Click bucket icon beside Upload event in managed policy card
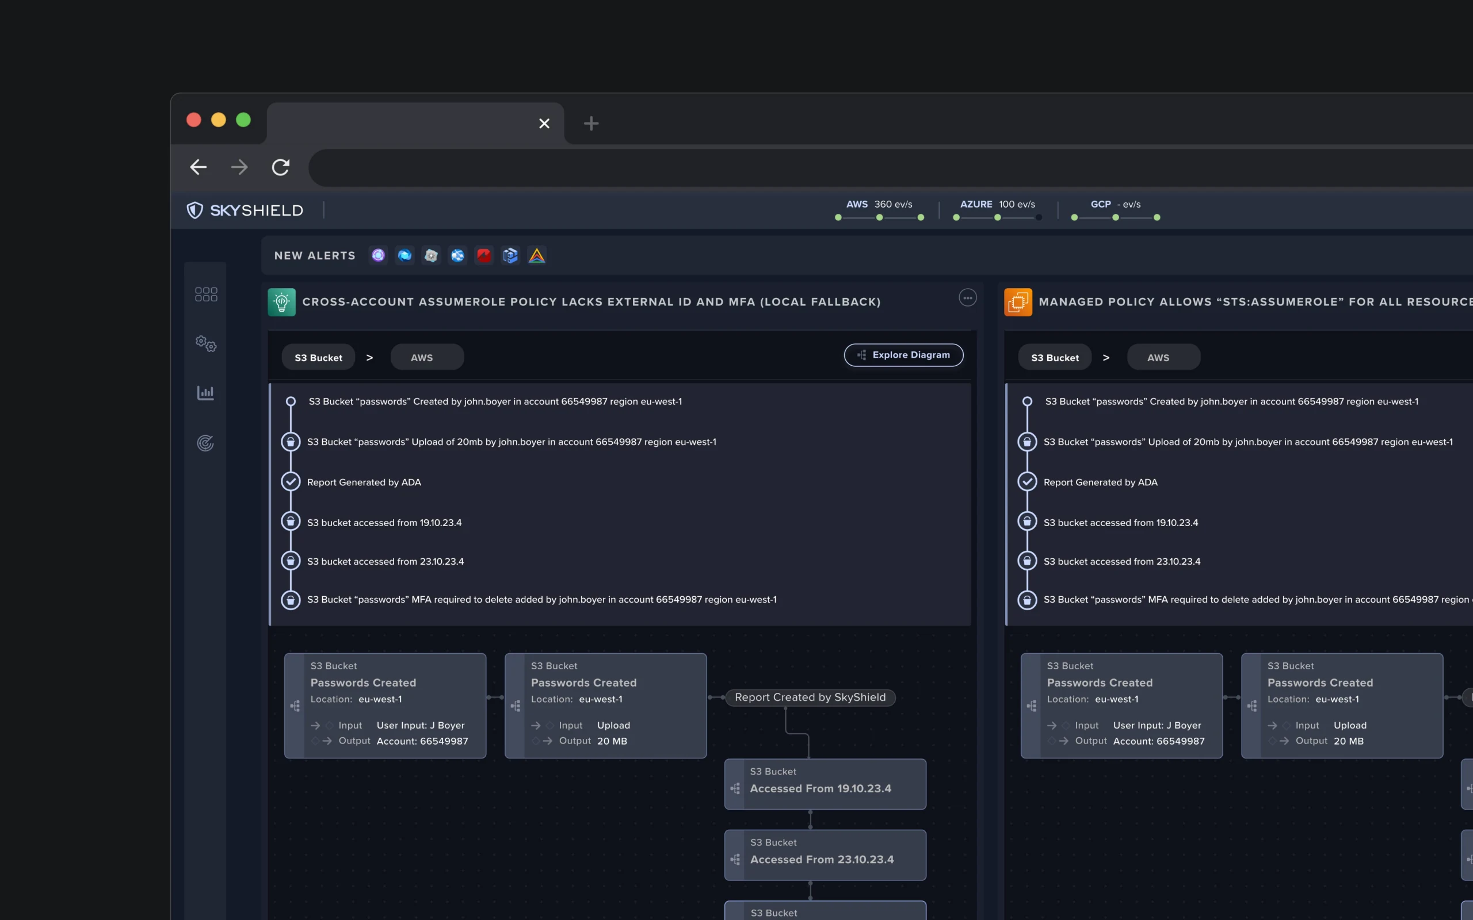The width and height of the screenshot is (1473, 920). (x=1028, y=442)
